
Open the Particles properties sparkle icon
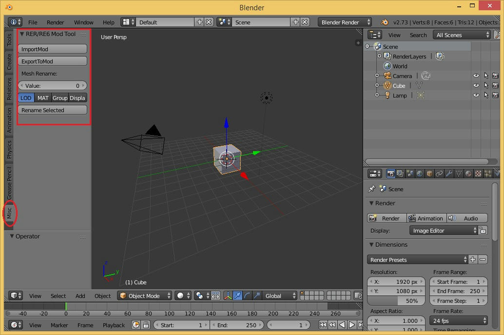pyautogui.click(x=488, y=174)
